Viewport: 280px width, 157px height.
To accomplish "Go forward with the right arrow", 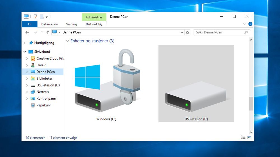I will [35, 32].
